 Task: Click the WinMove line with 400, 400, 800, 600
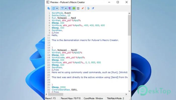coord(78,25)
